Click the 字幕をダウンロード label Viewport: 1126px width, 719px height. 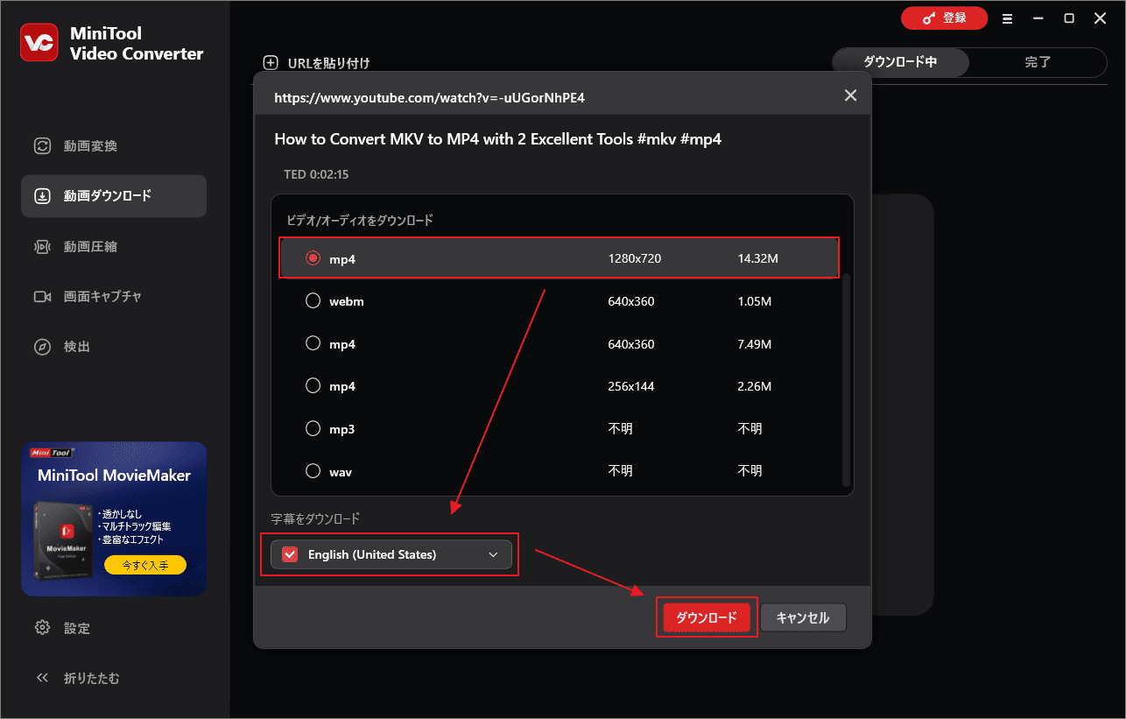click(x=315, y=518)
